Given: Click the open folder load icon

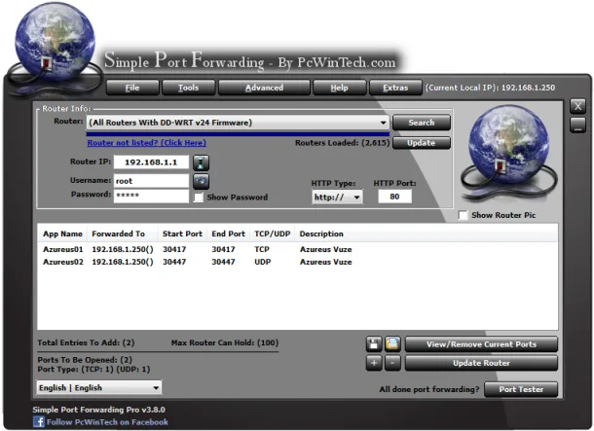Looking at the screenshot, I should coord(392,344).
